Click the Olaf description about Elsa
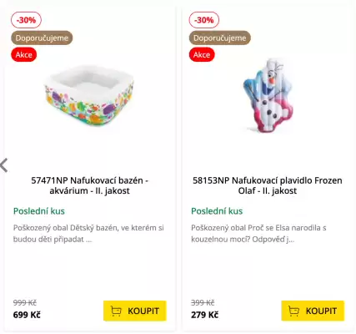The image size is (356, 334). pos(258,234)
